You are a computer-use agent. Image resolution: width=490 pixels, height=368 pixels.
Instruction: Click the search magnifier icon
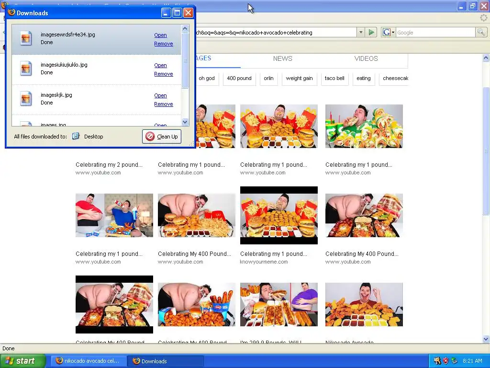(x=481, y=32)
